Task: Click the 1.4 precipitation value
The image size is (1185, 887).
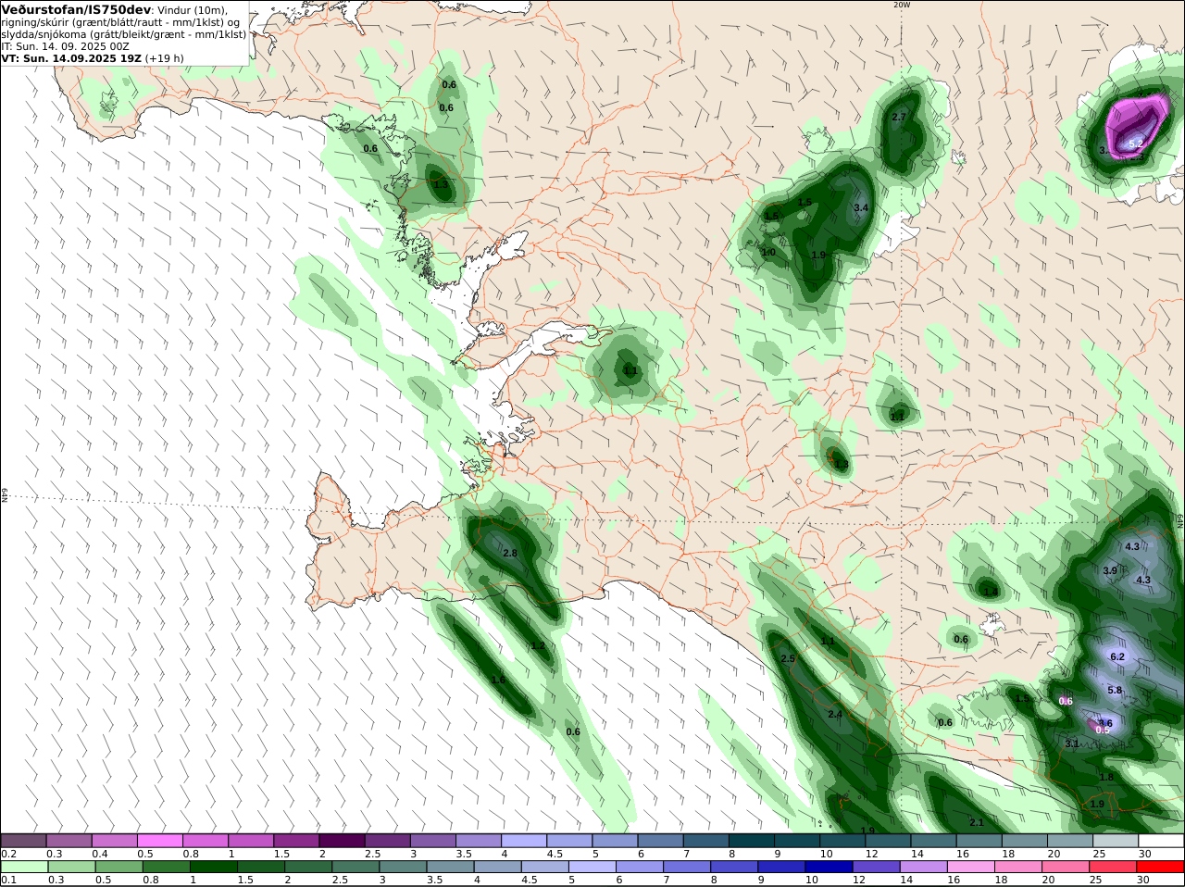Action: pyautogui.click(x=991, y=592)
